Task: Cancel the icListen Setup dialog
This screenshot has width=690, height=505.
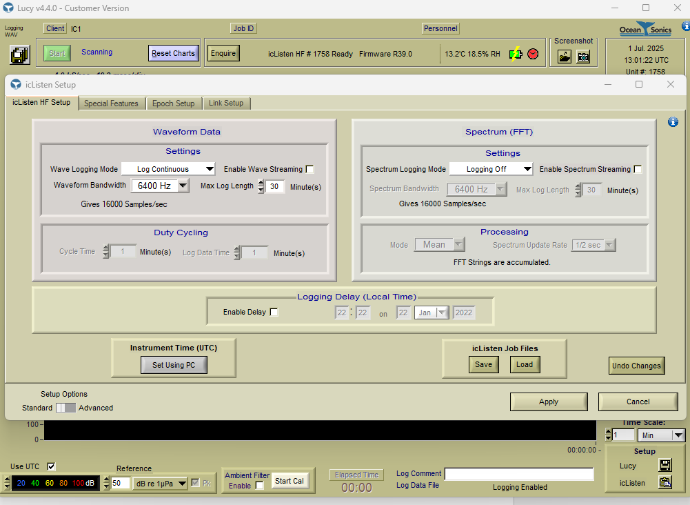Action: tap(638, 402)
